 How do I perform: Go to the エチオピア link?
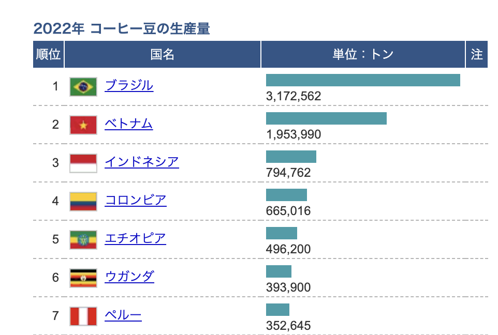[136, 238]
